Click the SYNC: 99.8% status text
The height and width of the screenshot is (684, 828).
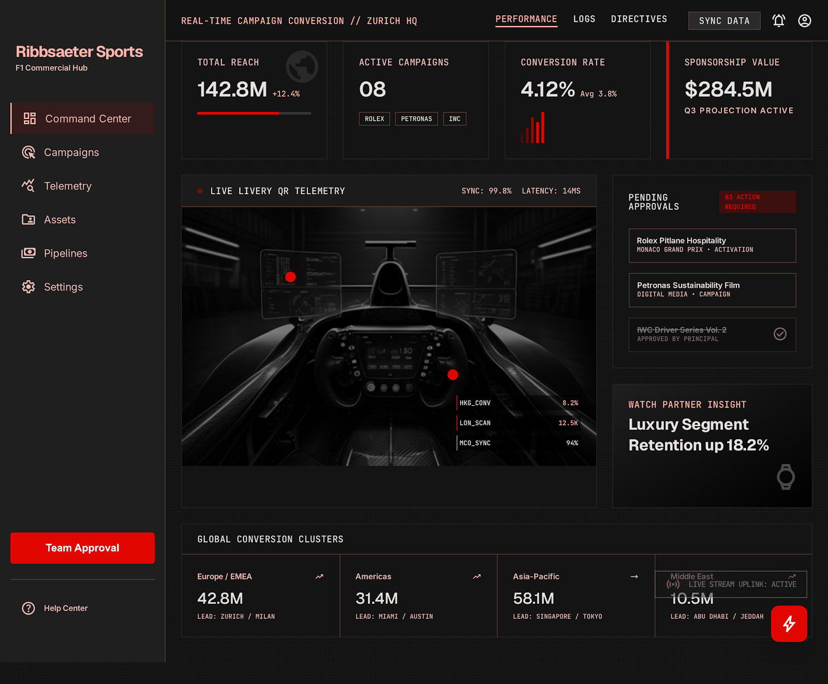pos(486,191)
